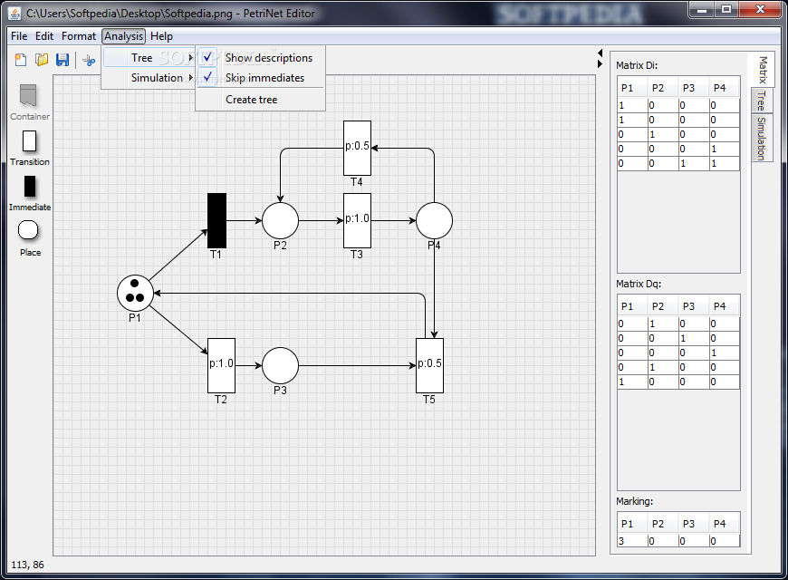Open the File menu

(x=19, y=36)
